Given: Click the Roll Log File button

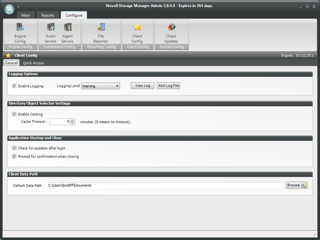Looking at the screenshot, I should click(x=169, y=85).
